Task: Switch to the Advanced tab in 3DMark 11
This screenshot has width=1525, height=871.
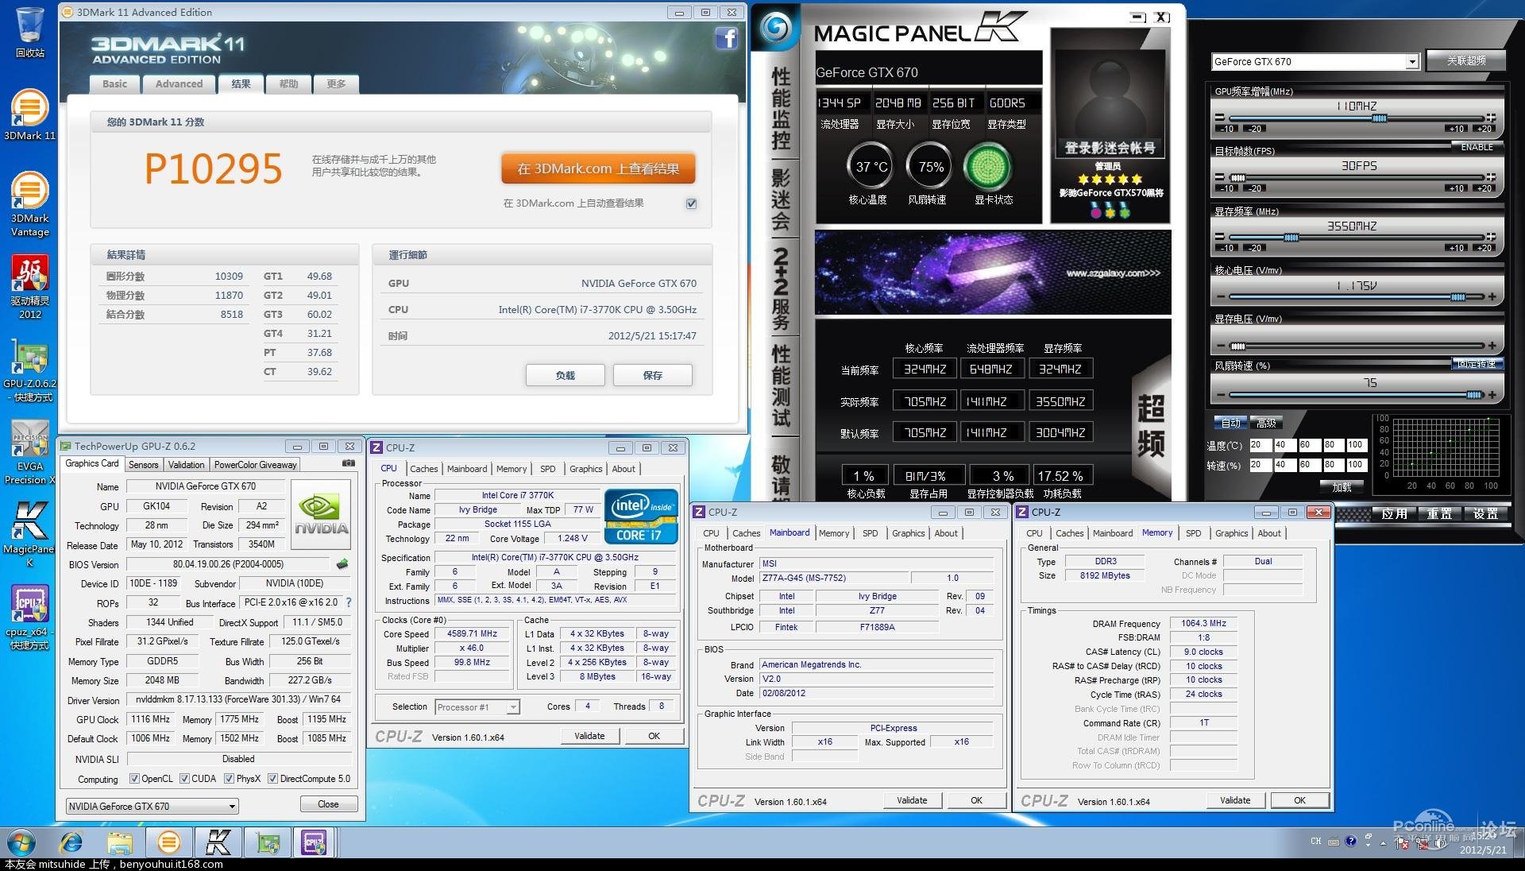Action: pos(179,83)
